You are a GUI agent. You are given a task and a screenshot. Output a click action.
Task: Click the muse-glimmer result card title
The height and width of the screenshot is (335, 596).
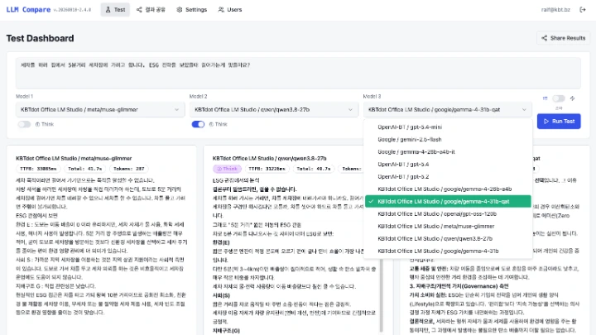(x=74, y=158)
